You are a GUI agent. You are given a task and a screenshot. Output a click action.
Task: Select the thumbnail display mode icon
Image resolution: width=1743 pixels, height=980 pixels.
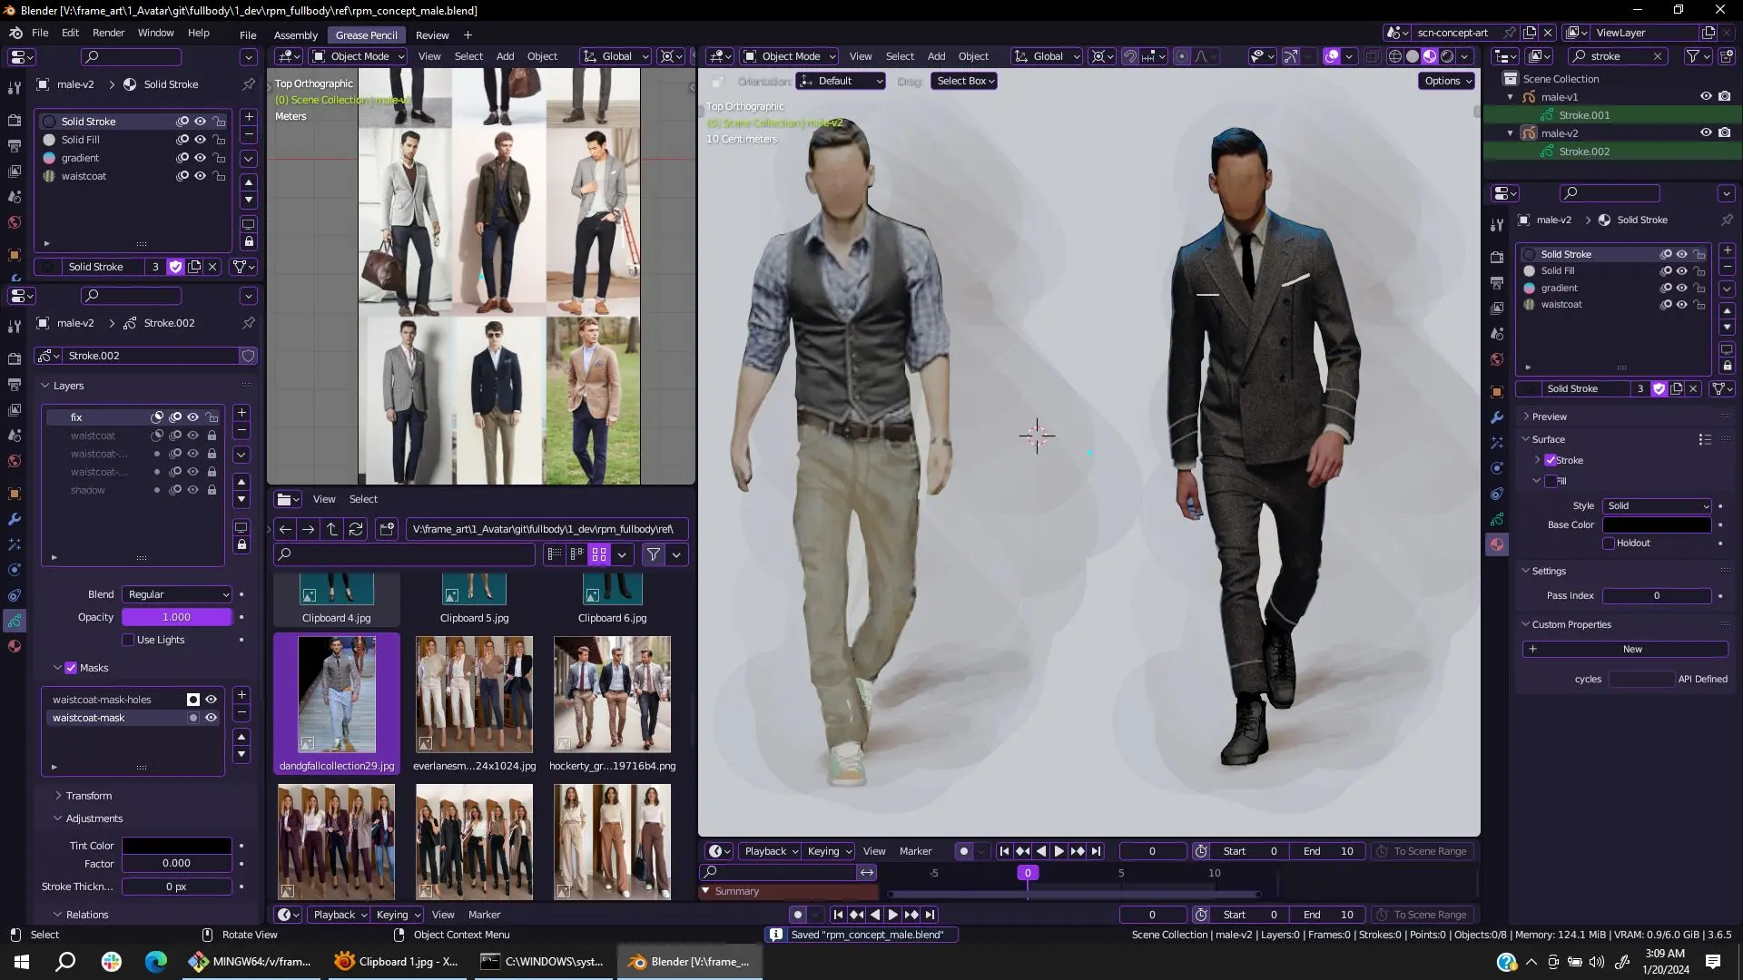click(x=599, y=554)
